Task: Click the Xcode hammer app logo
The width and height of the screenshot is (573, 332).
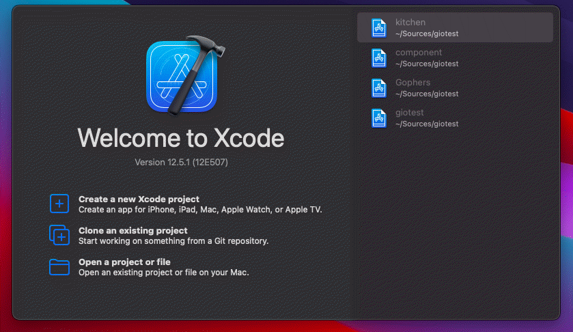Action: [186, 75]
